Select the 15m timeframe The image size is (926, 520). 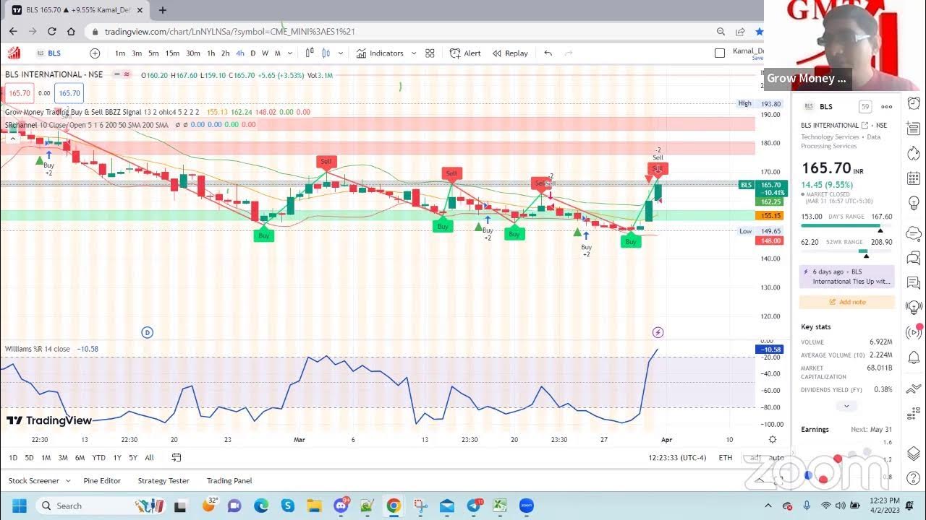click(x=172, y=53)
